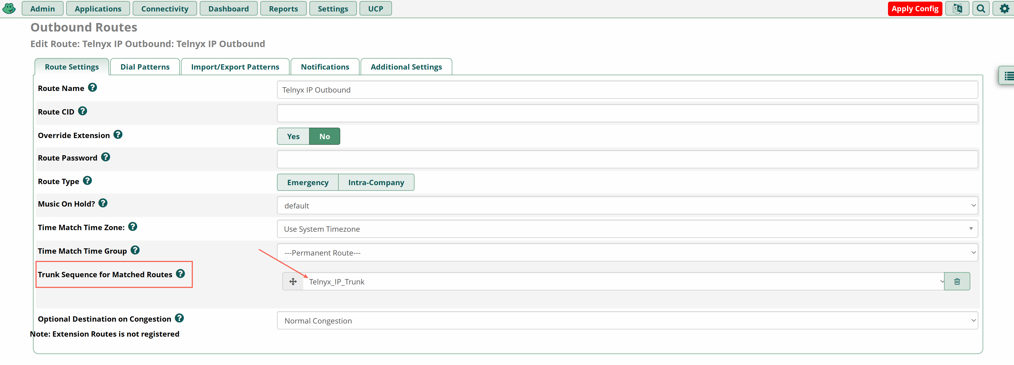1014x365 pixels.
Task: Show help for Time Match Time Zone
Action: [x=133, y=227]
